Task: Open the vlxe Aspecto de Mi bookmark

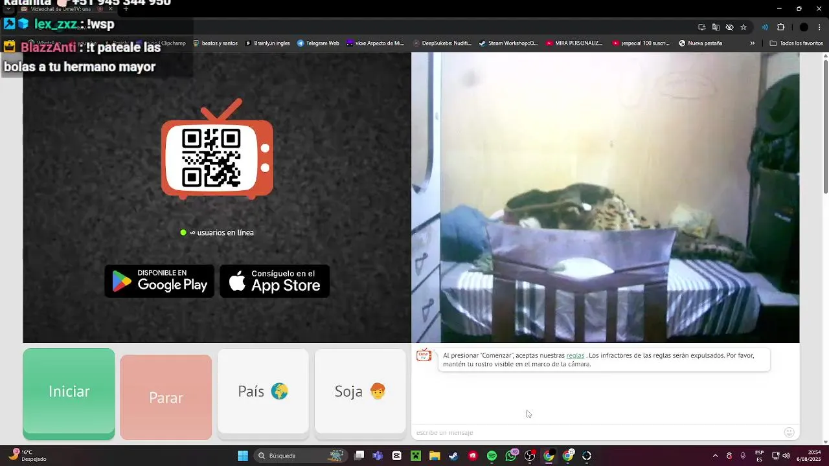Action: [375, 43]
